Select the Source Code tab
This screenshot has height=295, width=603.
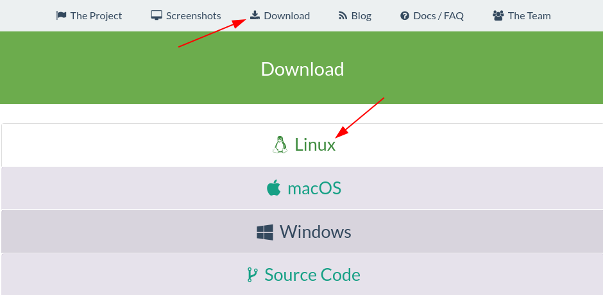[302, 274]
